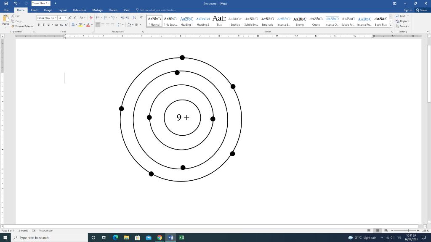Viewport: 431px width, 242px height.
Task: Switch to Read Mode view
Action: point(369,231)
